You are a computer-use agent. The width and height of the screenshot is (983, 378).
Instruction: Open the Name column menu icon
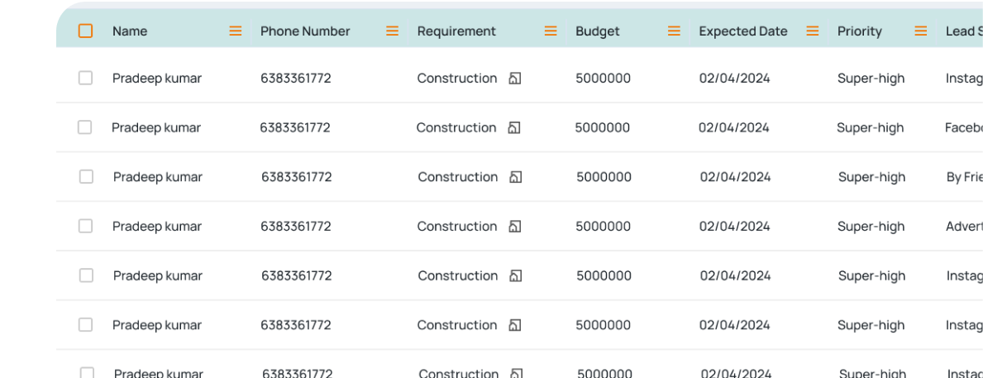[x=235, y=31]
